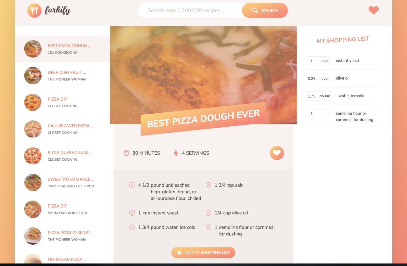Image resolution: width=407 pixels, height=266 pixels.
Task: Click the stopwatch icon beside 30 minutes
Action: point(126,153)
